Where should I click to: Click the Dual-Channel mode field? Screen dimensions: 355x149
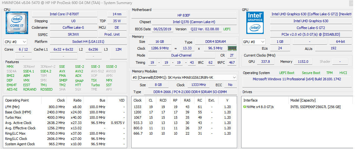tap(182, 55)
